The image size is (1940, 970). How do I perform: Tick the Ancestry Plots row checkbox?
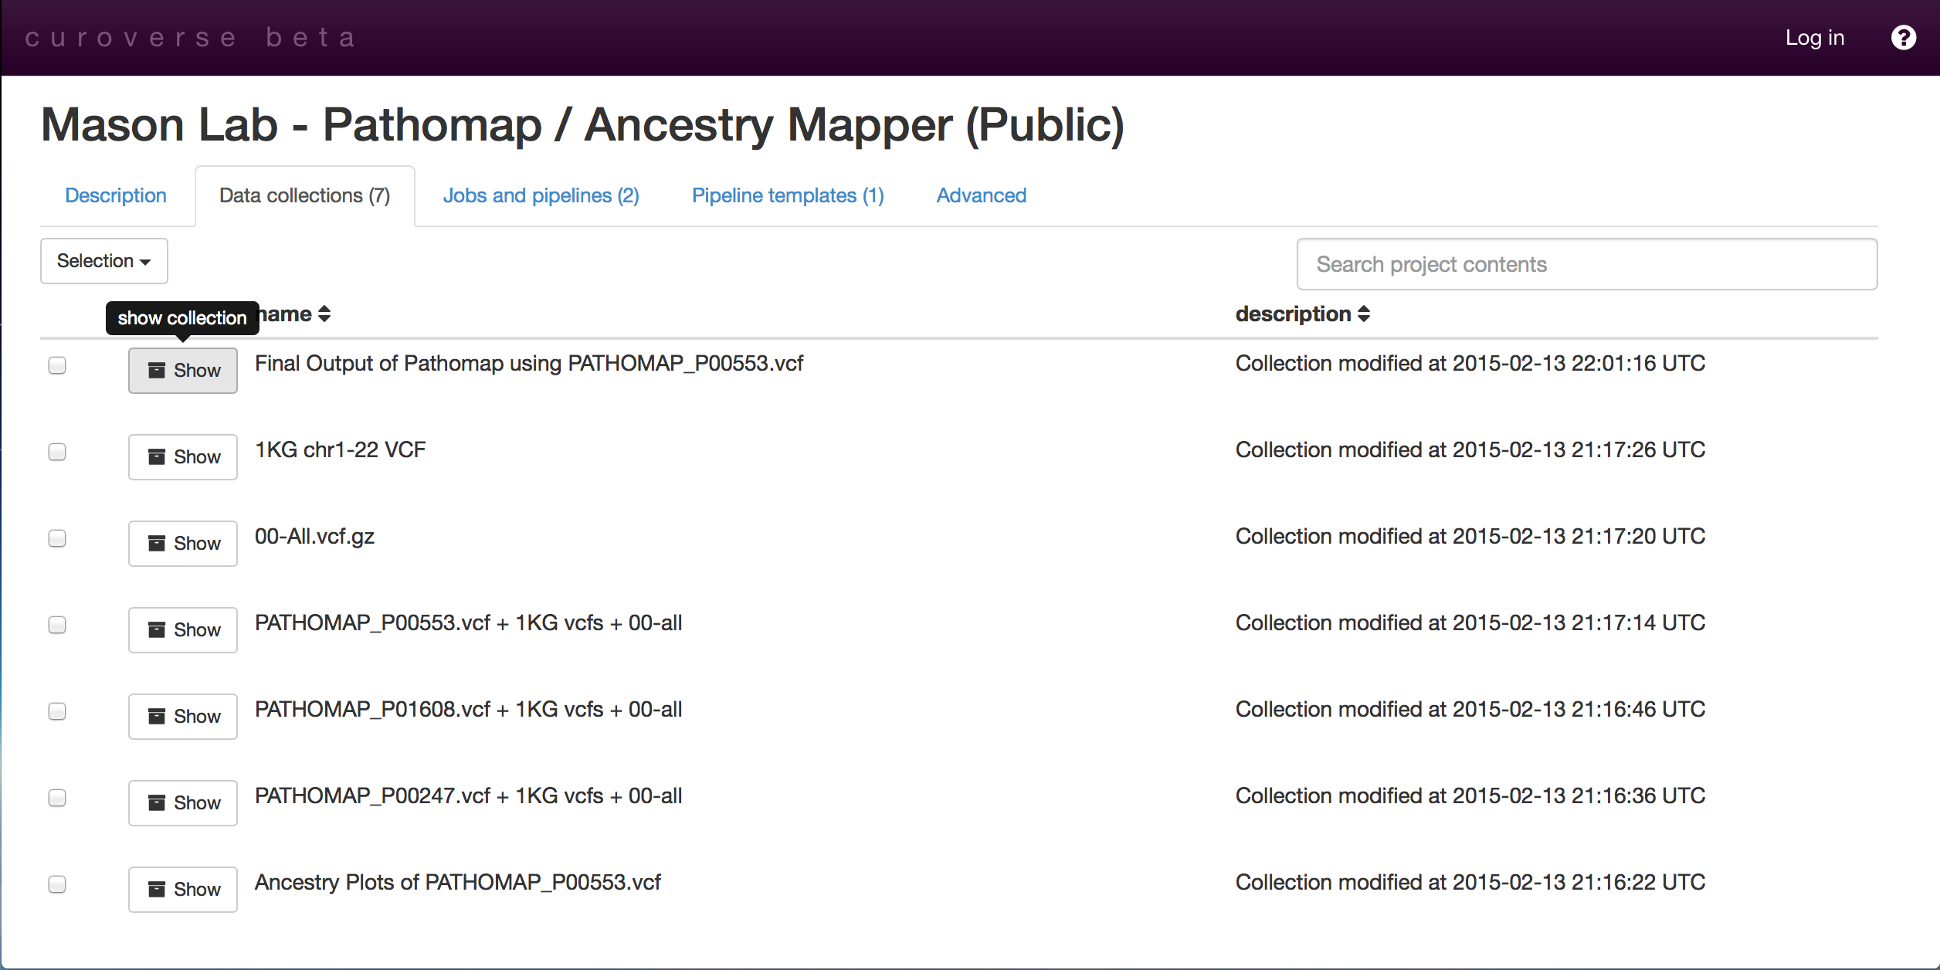pos(57,884)
